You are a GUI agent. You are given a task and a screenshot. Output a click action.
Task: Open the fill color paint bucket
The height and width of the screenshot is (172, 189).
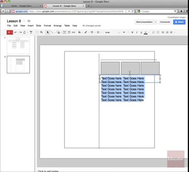point(80,32)
